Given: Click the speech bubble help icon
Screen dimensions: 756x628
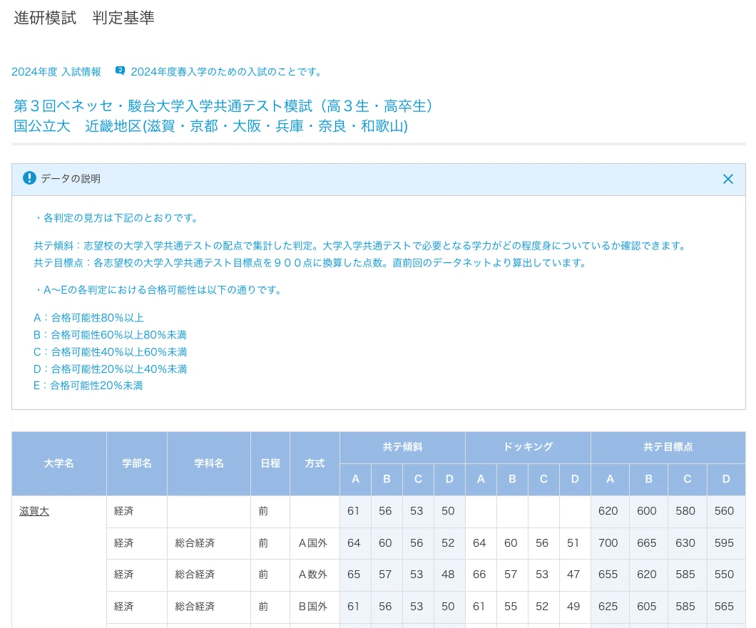Looking at the screenshot, I should (x=120, y=71).
